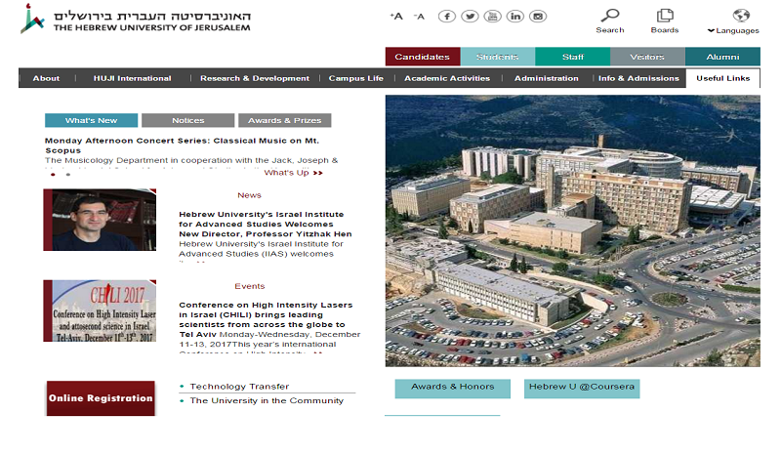The height and width of the screenshot is (454, 781).
Task: Open Professor Yitzhak Hen portrait thumbnail
Action: pos(100,220)
